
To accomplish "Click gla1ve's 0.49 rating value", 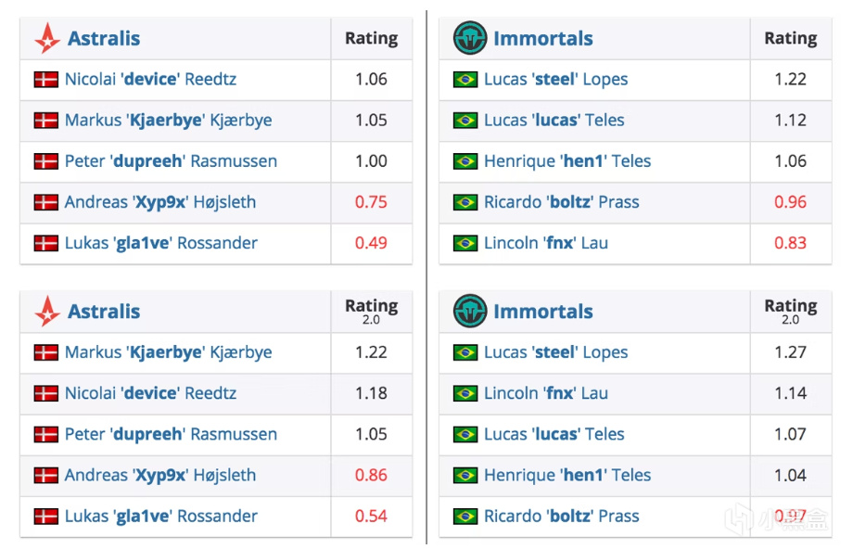I will 371,243.
